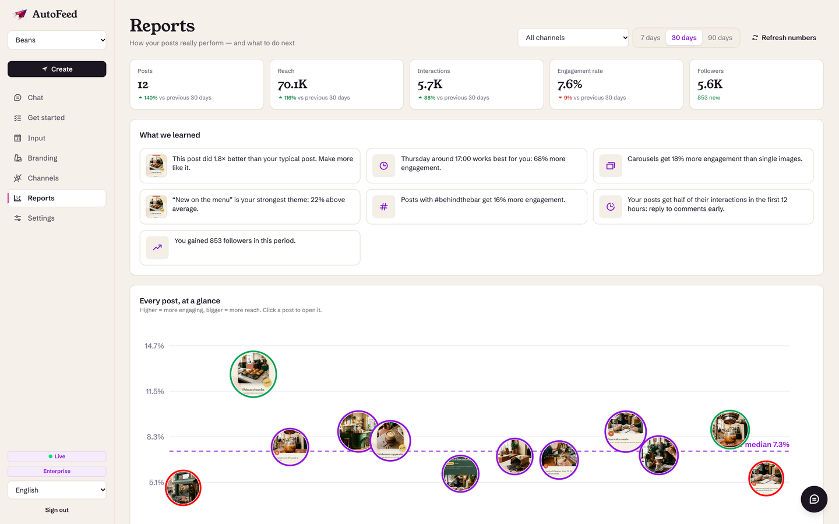Click the hashtag icon in the #behindthebar insight

click(384, 207)
